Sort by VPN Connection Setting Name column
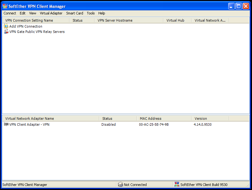Image resolution: width=252 pixels, height=190 pixels. 36,20
